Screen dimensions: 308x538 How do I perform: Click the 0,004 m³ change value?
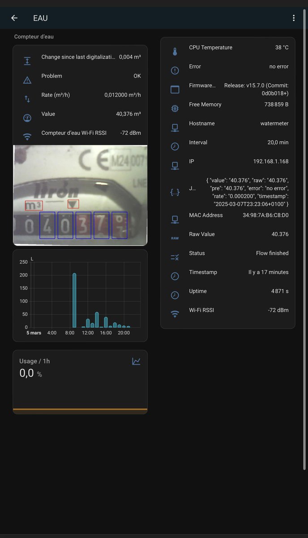pos(130,57)
